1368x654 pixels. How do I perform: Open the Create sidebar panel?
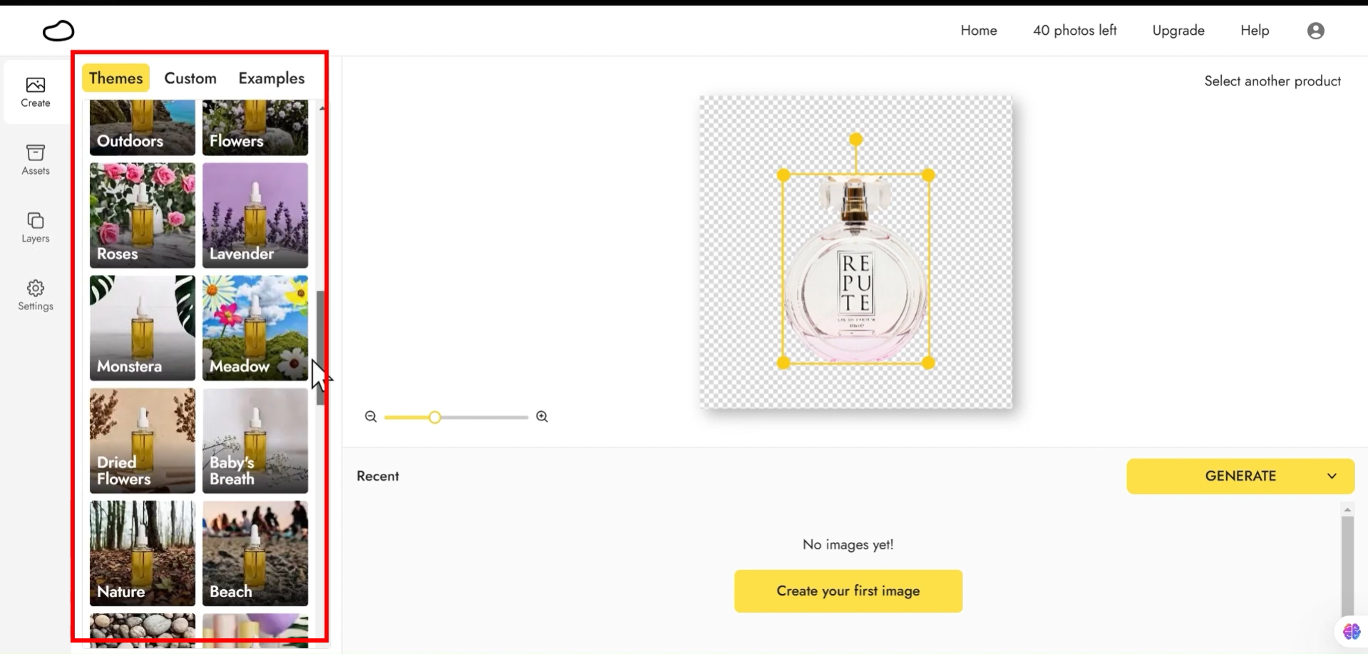[x=36, y=93]
